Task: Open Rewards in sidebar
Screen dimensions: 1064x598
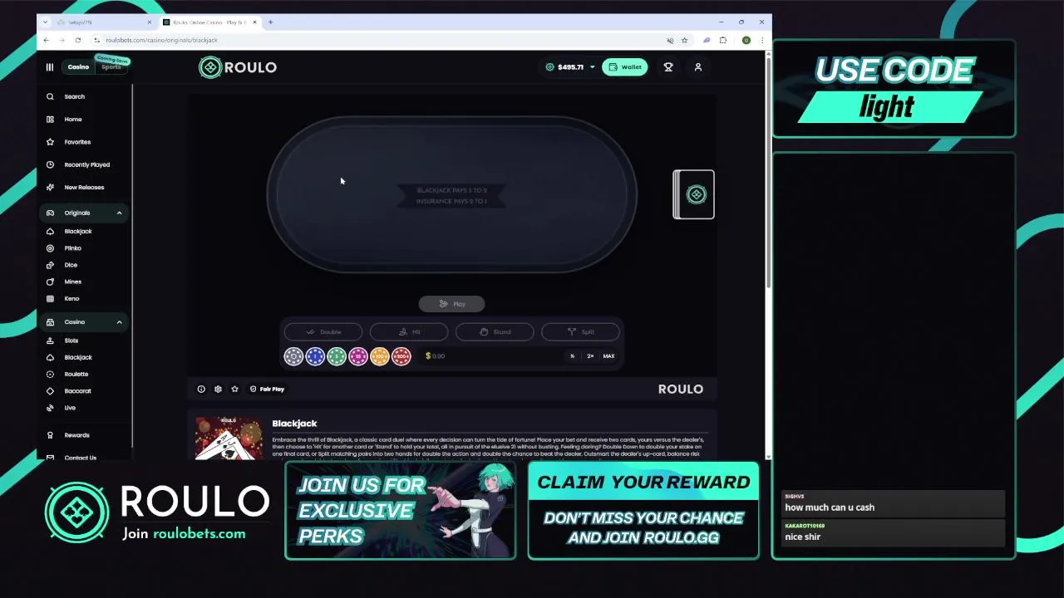Action: click(x=69, y=435)
